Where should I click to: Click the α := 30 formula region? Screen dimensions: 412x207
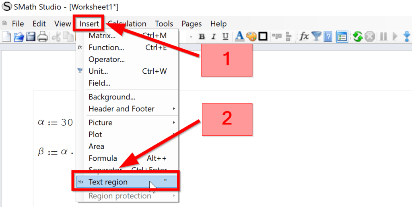tap(56, 122)
